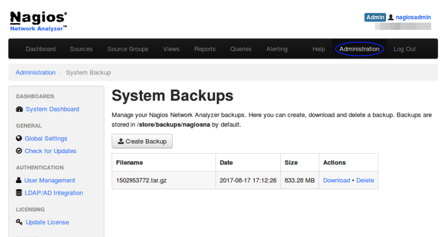Click the Check for Updates checkmark icon

click(19, 151)
